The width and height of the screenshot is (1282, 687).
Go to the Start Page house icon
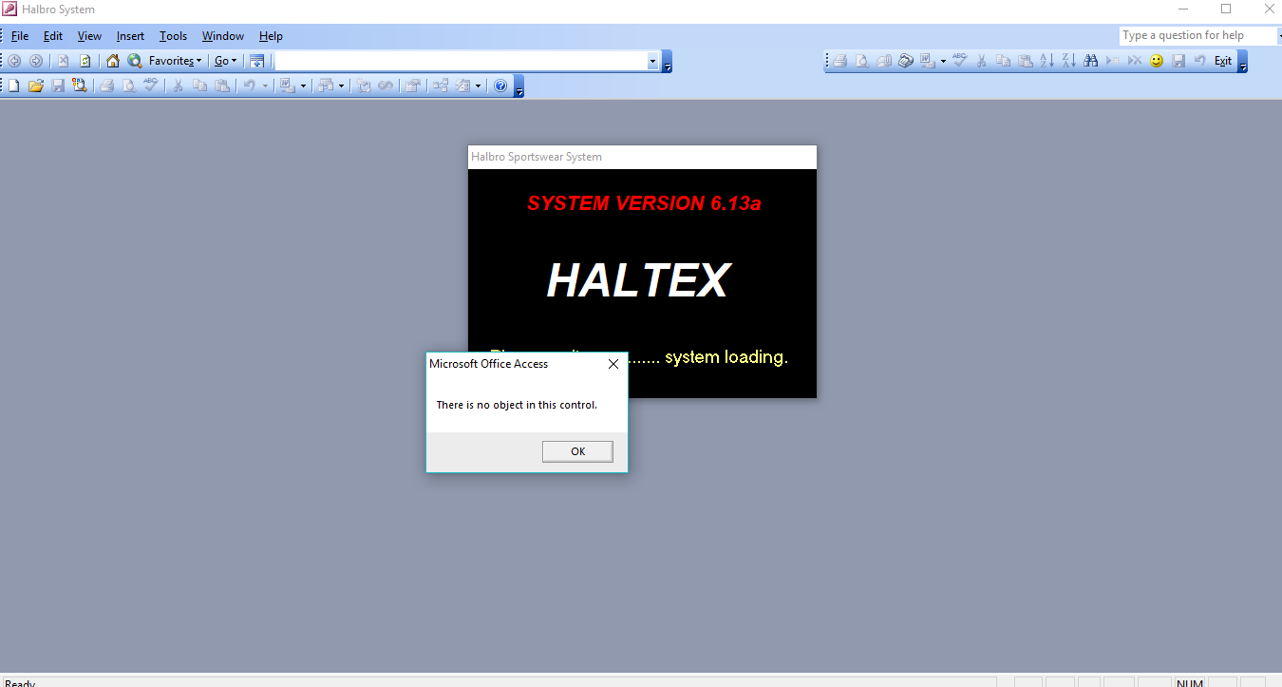pyautogui.click(x=113, y=61)
